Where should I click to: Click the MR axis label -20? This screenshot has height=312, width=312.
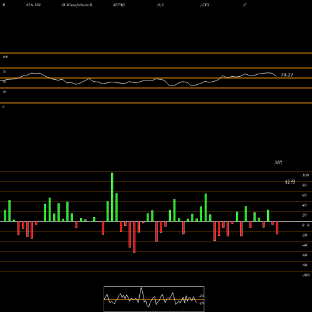point(305,235)
